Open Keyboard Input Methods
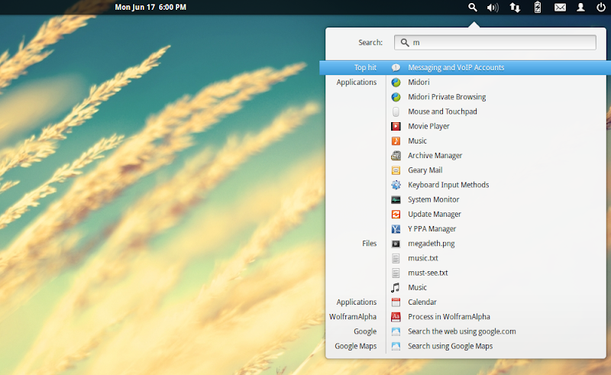 coord(448,185)
